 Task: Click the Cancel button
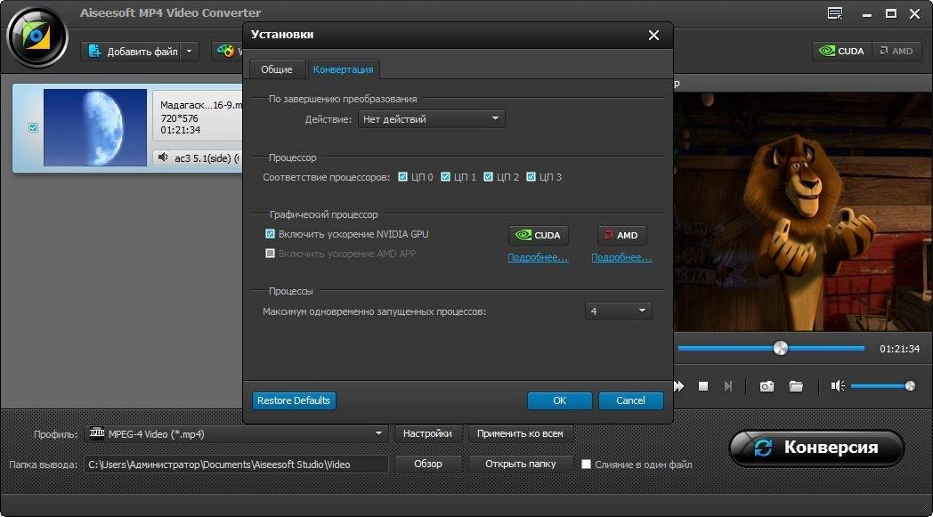[x=630, y=401]
